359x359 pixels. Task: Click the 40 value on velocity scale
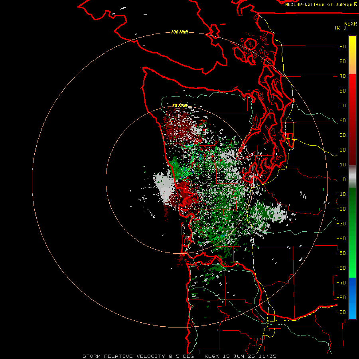click(343, 120)
